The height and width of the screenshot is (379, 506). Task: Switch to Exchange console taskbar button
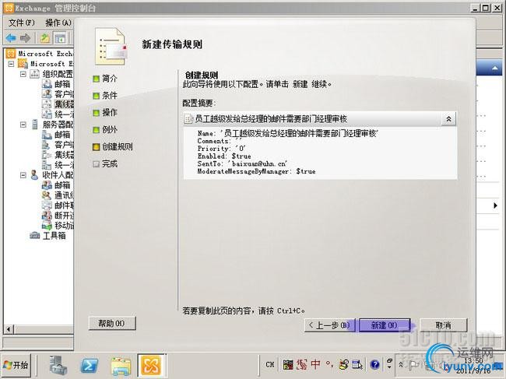(152, 365)
